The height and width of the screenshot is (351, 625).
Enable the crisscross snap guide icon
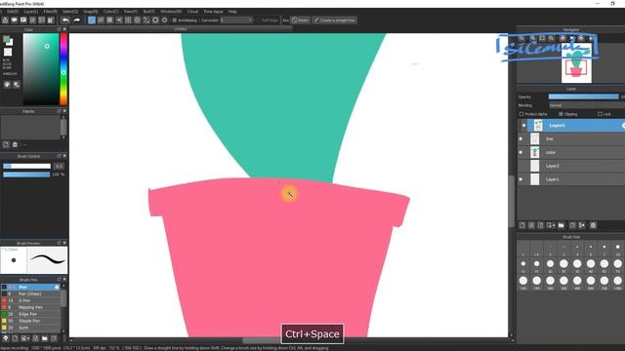[110, 19]
